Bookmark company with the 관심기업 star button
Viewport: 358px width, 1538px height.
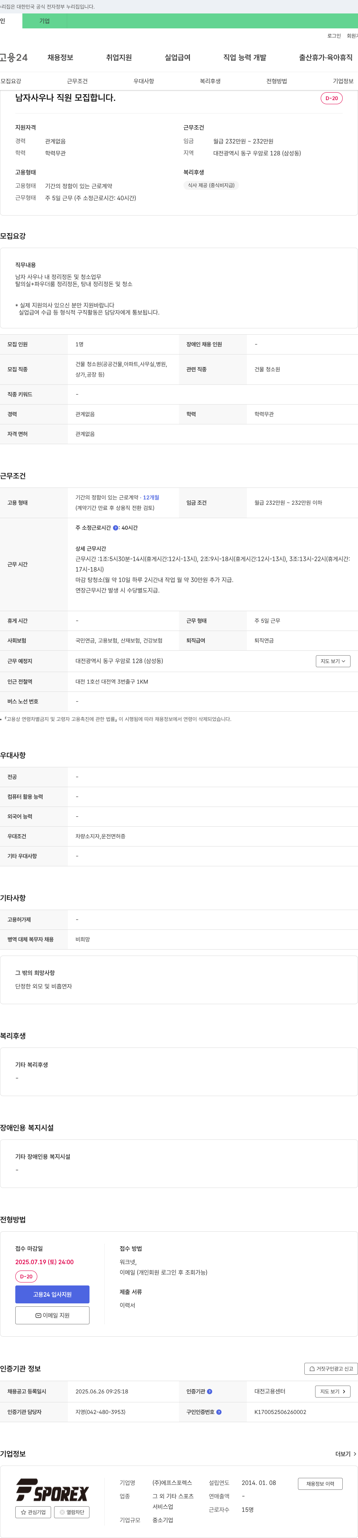33,1512
